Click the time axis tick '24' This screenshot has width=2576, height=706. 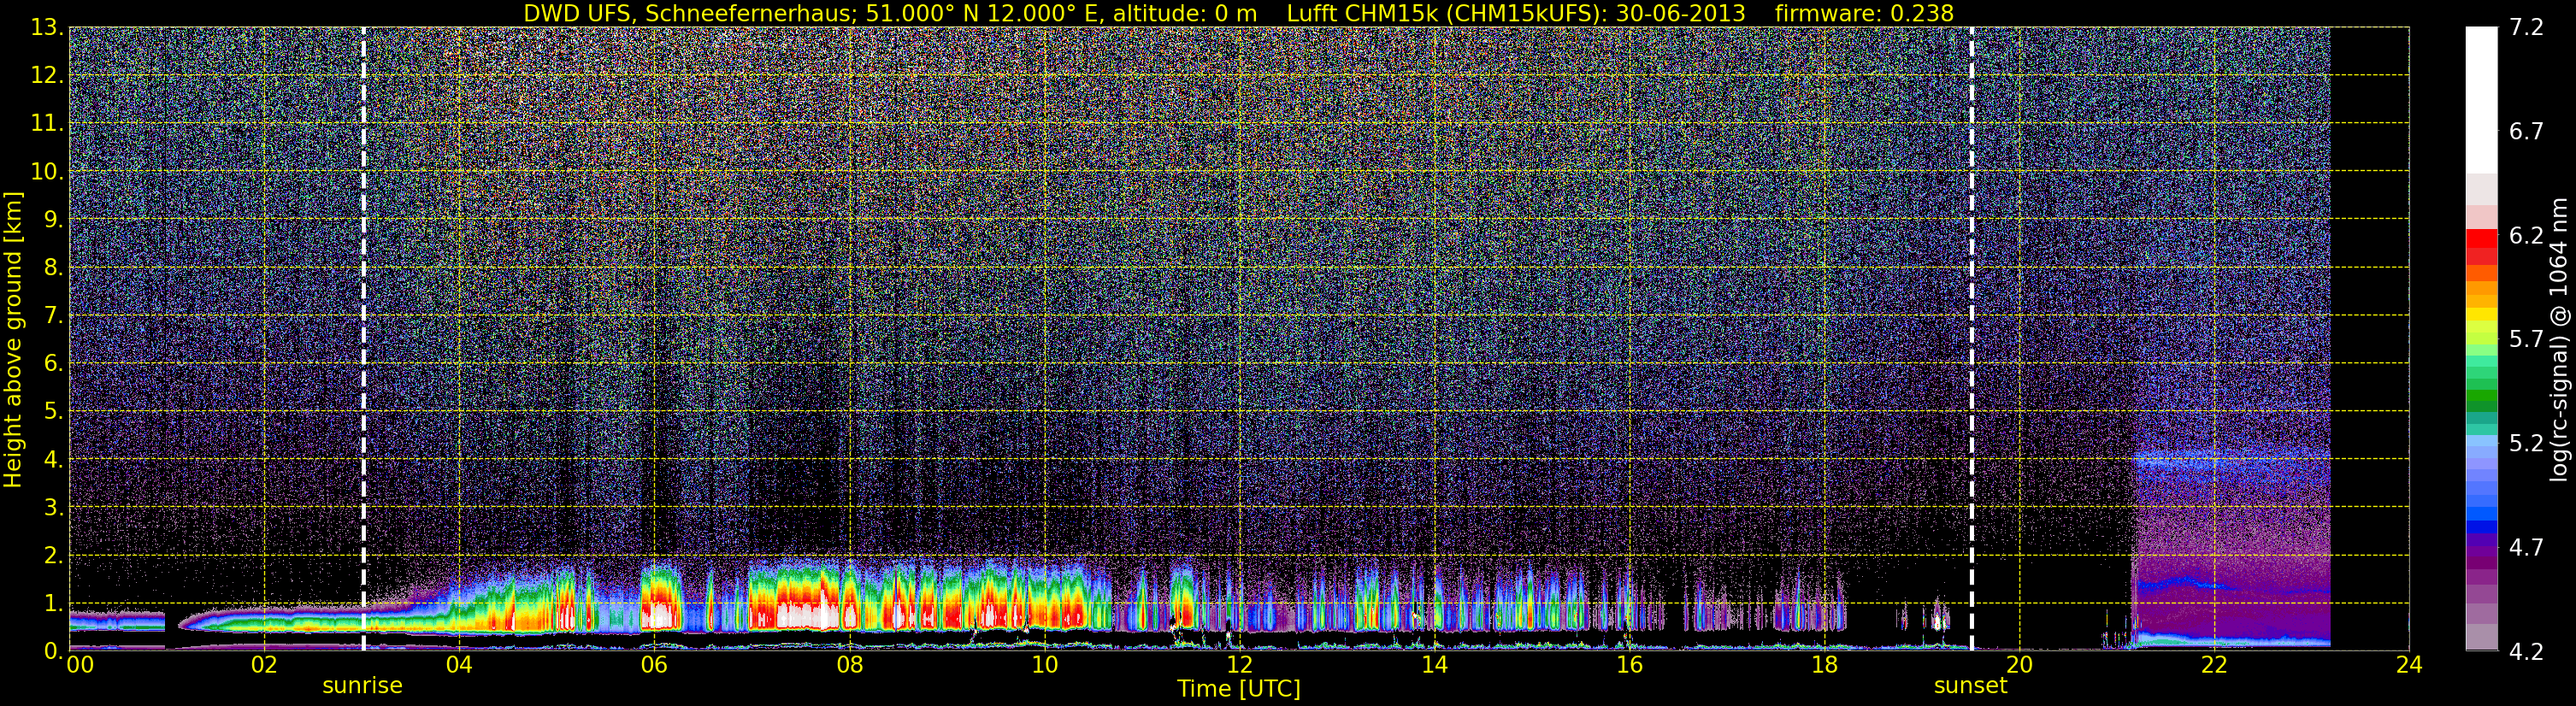[x=2409, y=666]
